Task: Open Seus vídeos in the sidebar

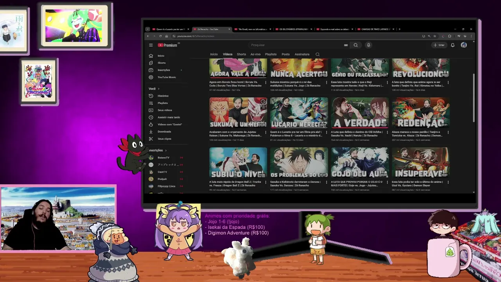Action: pyautogui.click(x=164, y=110)
